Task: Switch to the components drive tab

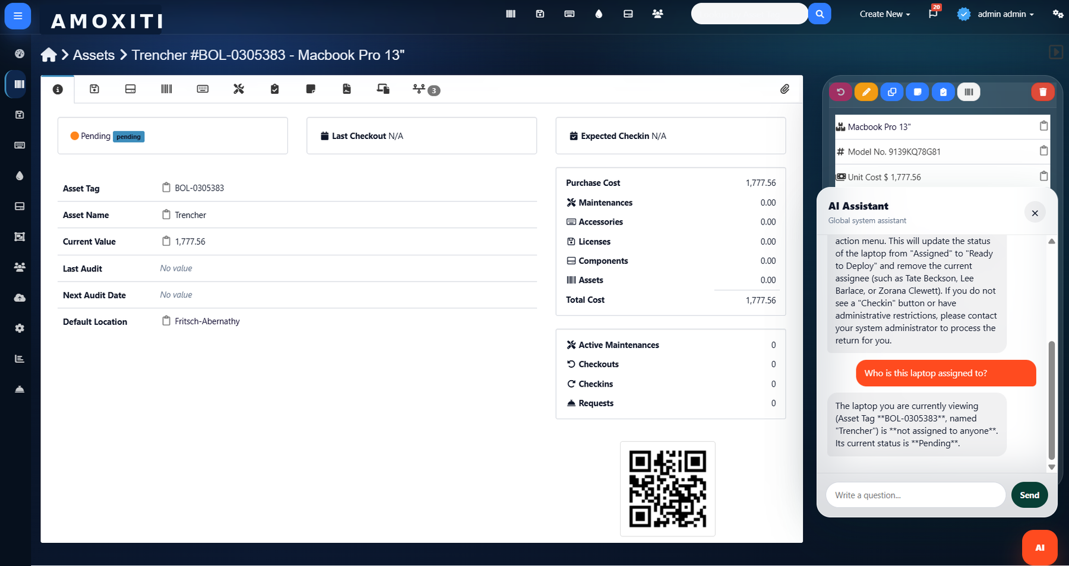Action: click(131, 89)
